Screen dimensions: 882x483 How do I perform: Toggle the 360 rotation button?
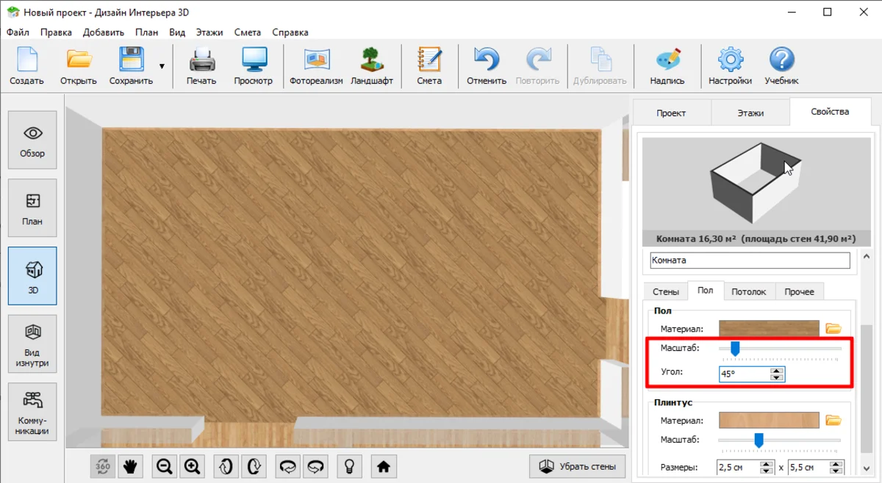pos(103,466)
